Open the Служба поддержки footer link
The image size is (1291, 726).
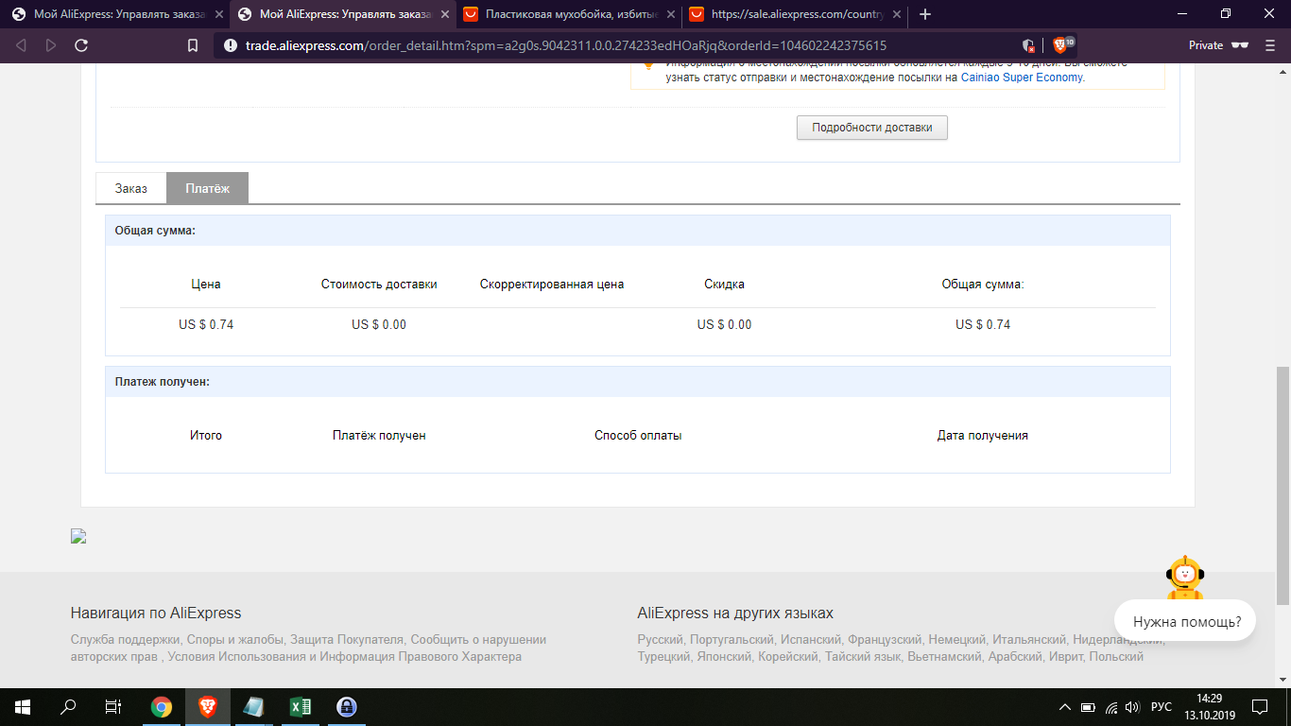tap(126, 639)
